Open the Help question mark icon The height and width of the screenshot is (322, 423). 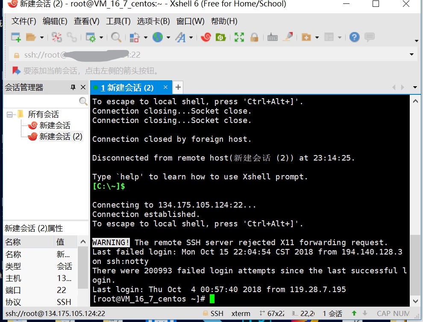pos(354,37)
